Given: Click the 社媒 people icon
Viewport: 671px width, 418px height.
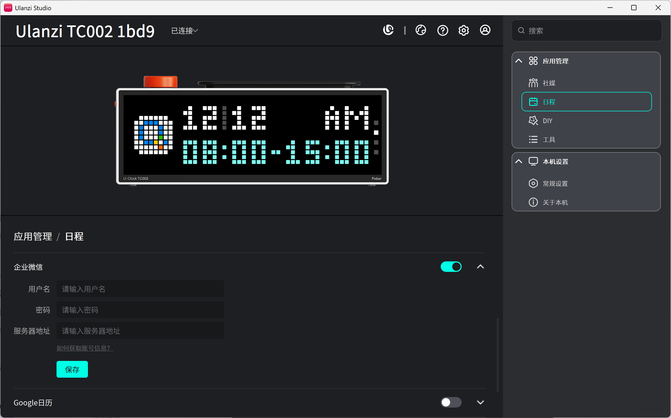Looking at the screenshot, I should point(533,83).
